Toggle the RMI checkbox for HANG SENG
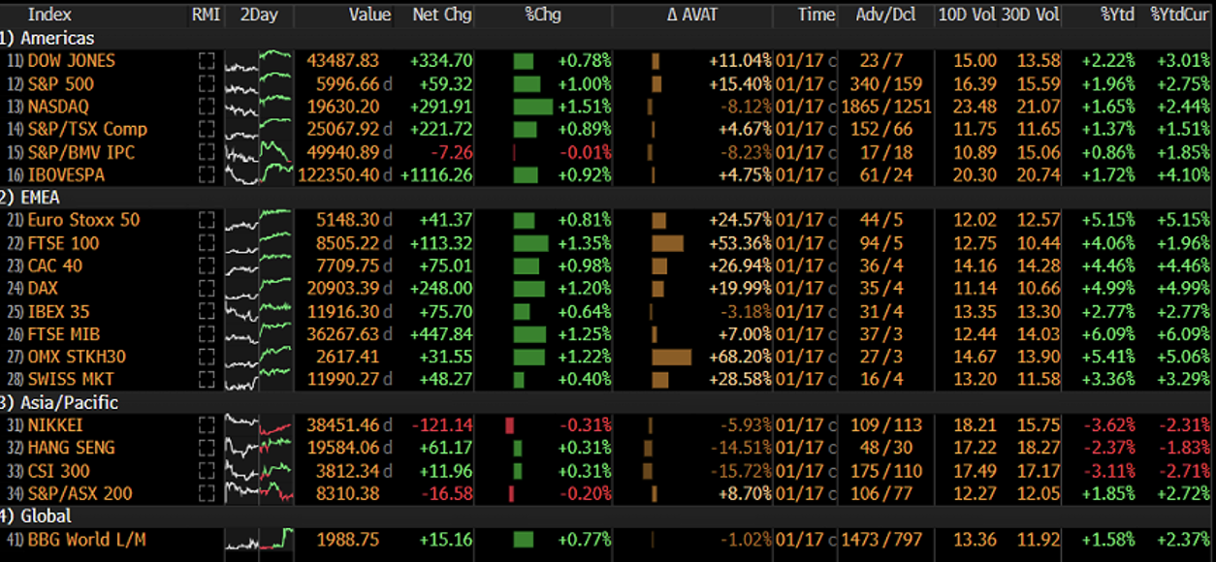 click(x=206, y=448)
